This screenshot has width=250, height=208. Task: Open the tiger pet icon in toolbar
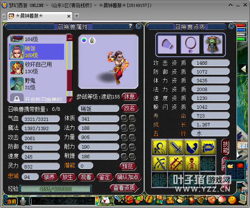[x=171, y=200]
